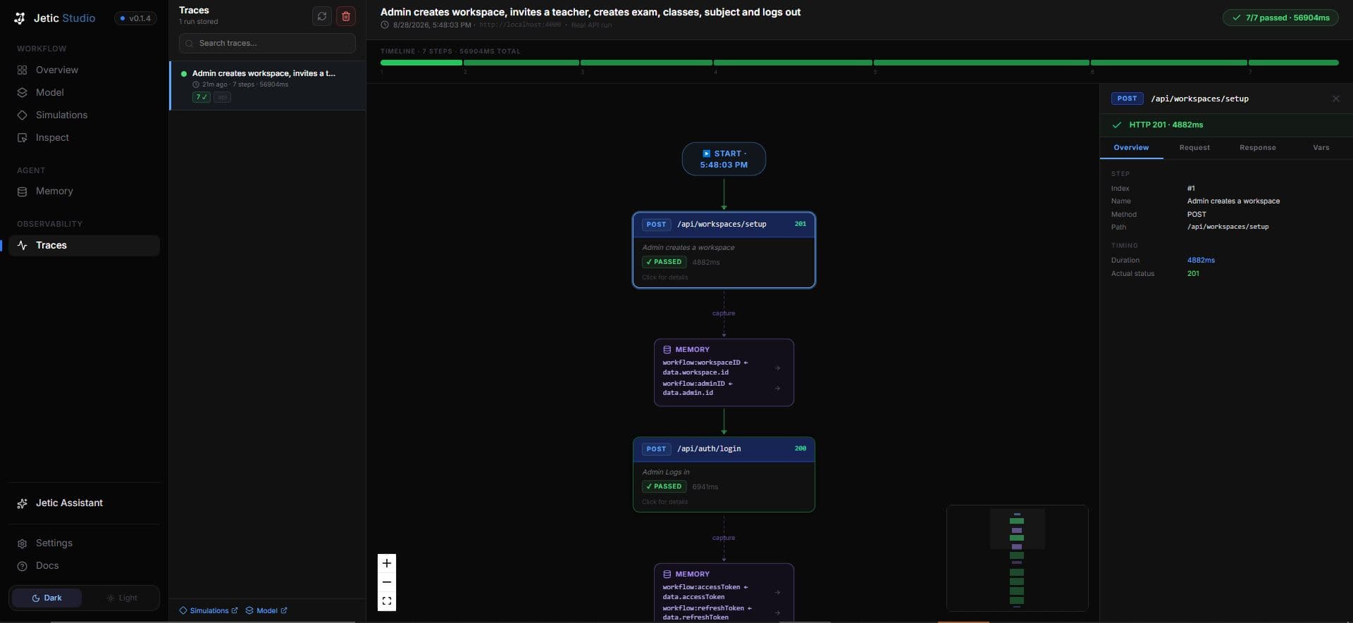Launch Jetic Assistant

click(x=84, y=503)
